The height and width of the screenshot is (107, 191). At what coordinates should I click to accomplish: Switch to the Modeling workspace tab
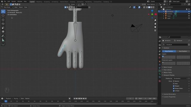tap(39, 2)
